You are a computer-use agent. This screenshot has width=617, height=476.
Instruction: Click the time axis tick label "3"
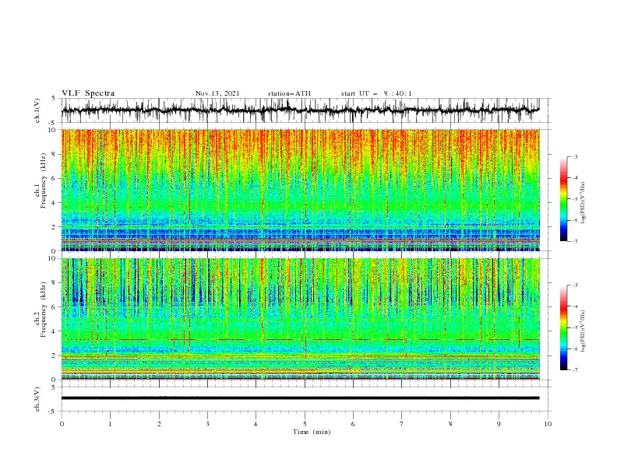click(x=207, y=424)
